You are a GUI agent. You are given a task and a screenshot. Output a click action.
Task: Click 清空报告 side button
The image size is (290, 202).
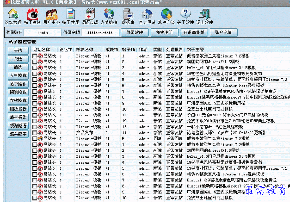[x=18, y=117]
